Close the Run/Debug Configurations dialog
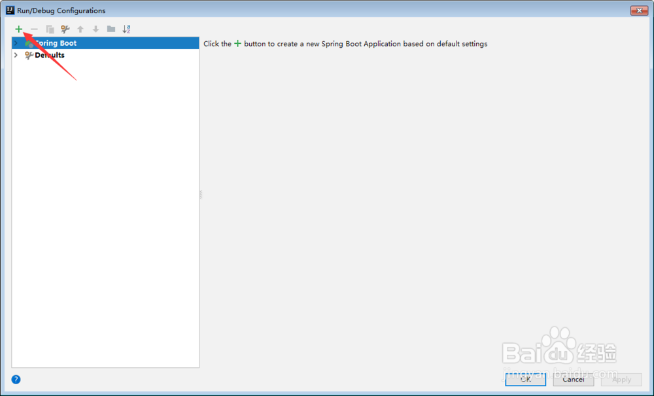This screenshot has width=654, height=396. click(639, 10)
